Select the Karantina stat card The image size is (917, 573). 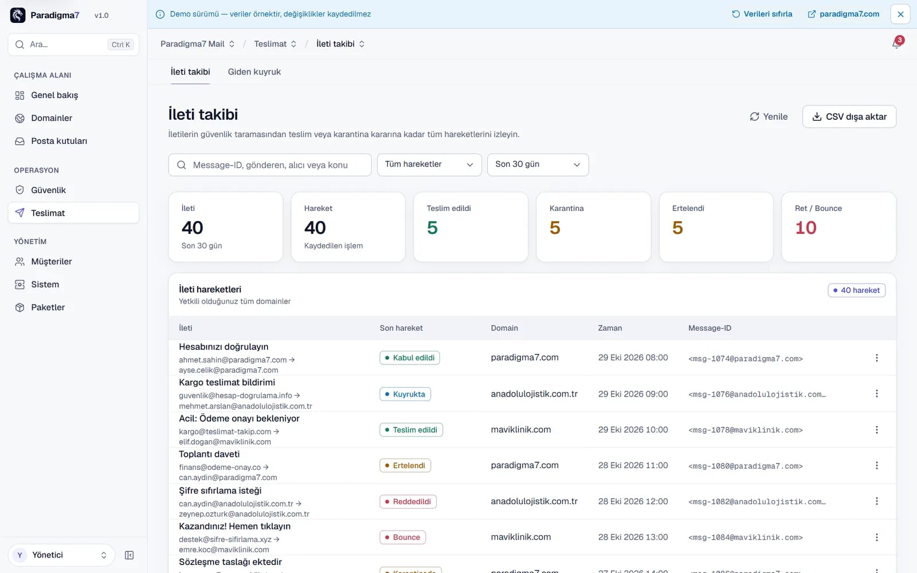(x=593, y=227)
